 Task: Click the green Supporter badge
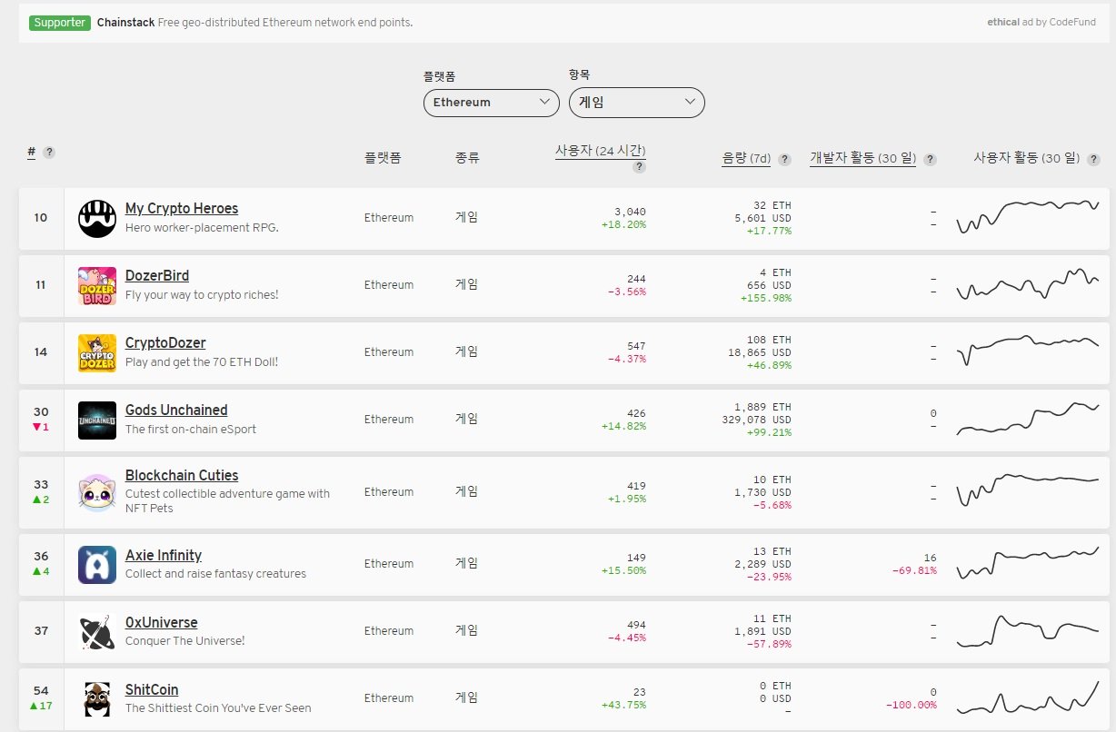[x=59, y=23]
